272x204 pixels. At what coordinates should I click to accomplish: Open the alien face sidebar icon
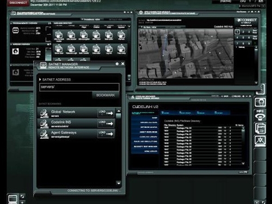click(260, 102)
